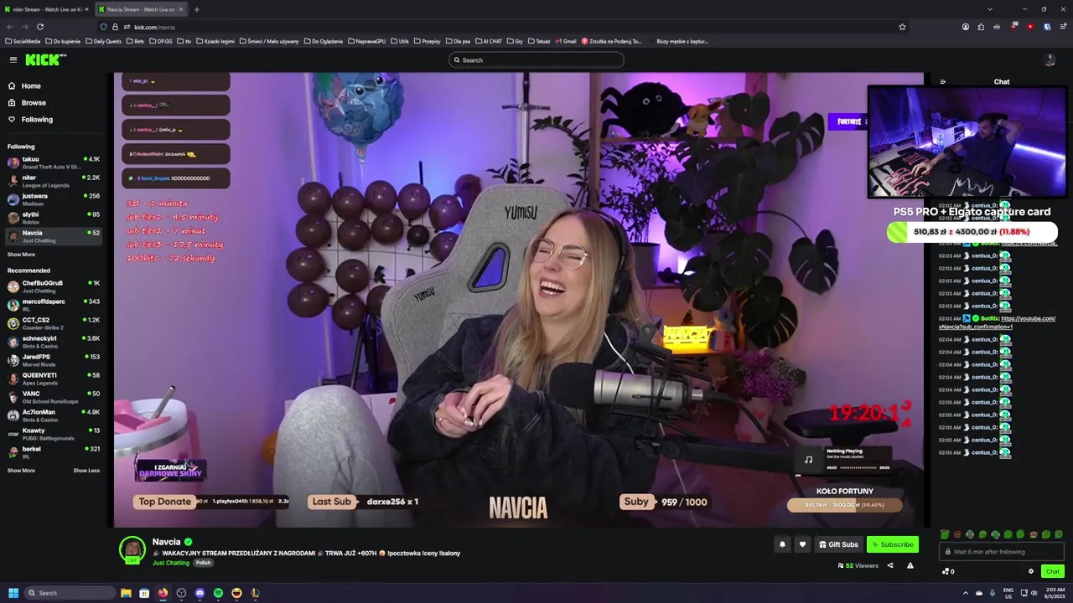
Task: Open Ac7ionMan Slots & Casino stream
Action: coord(53,415)
